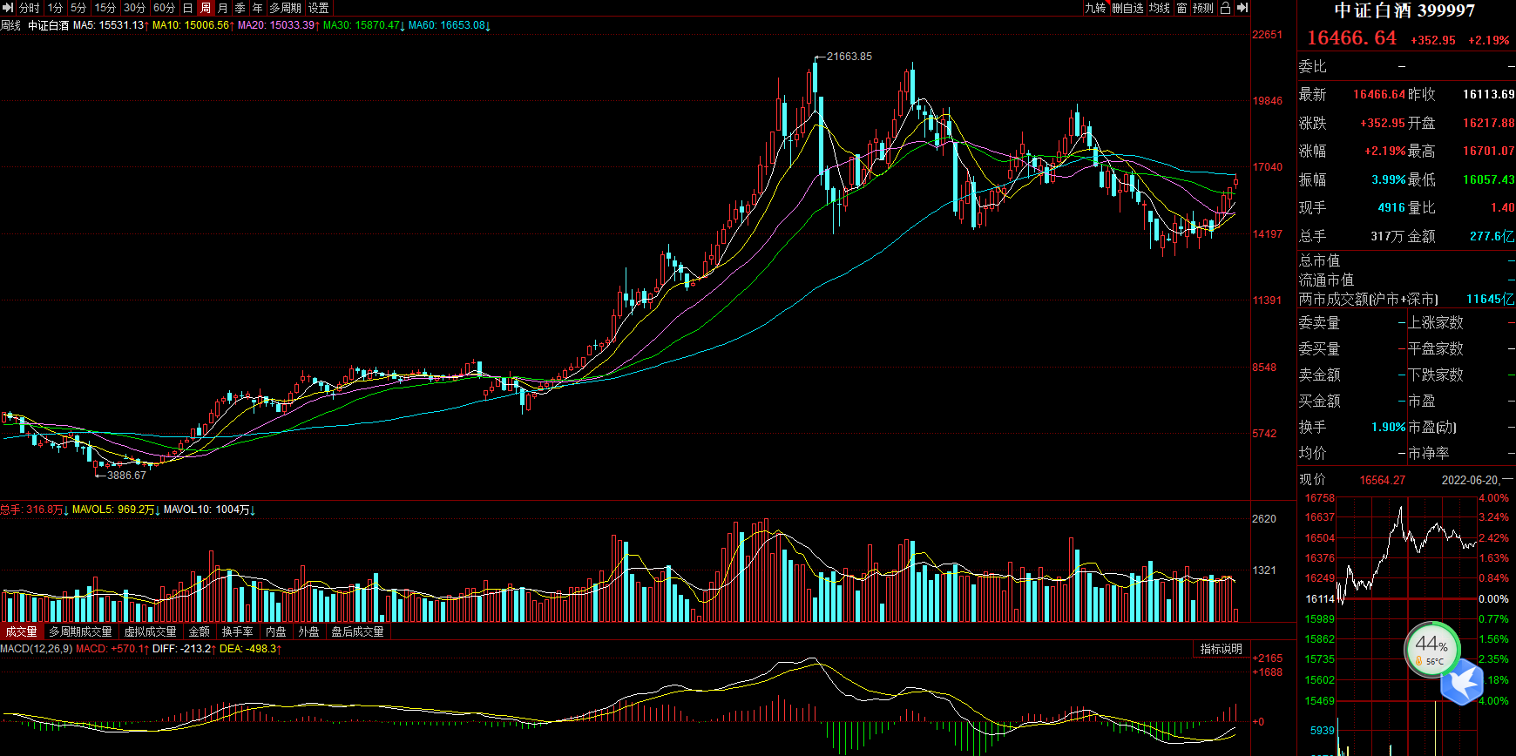The width and height of the screenshot is (1516, 756).
Task: Toggle the 均线 moving average display
Action: [x=1160, y=8]
